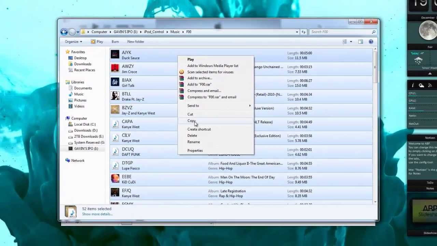The width and height of the screenshot is (437, 246).
Task: Choose Properties in the context menu
Action: 216,151
